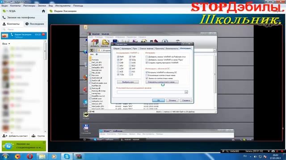Image resolution: width=286 pixels, height=160 pixels.
Task: Click the user-defined archive extensions input field
Action: pos(151,92)
